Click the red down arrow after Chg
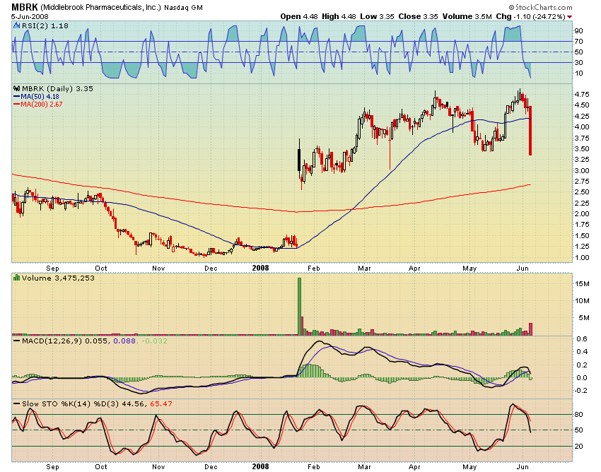 (x=570, y=17)
